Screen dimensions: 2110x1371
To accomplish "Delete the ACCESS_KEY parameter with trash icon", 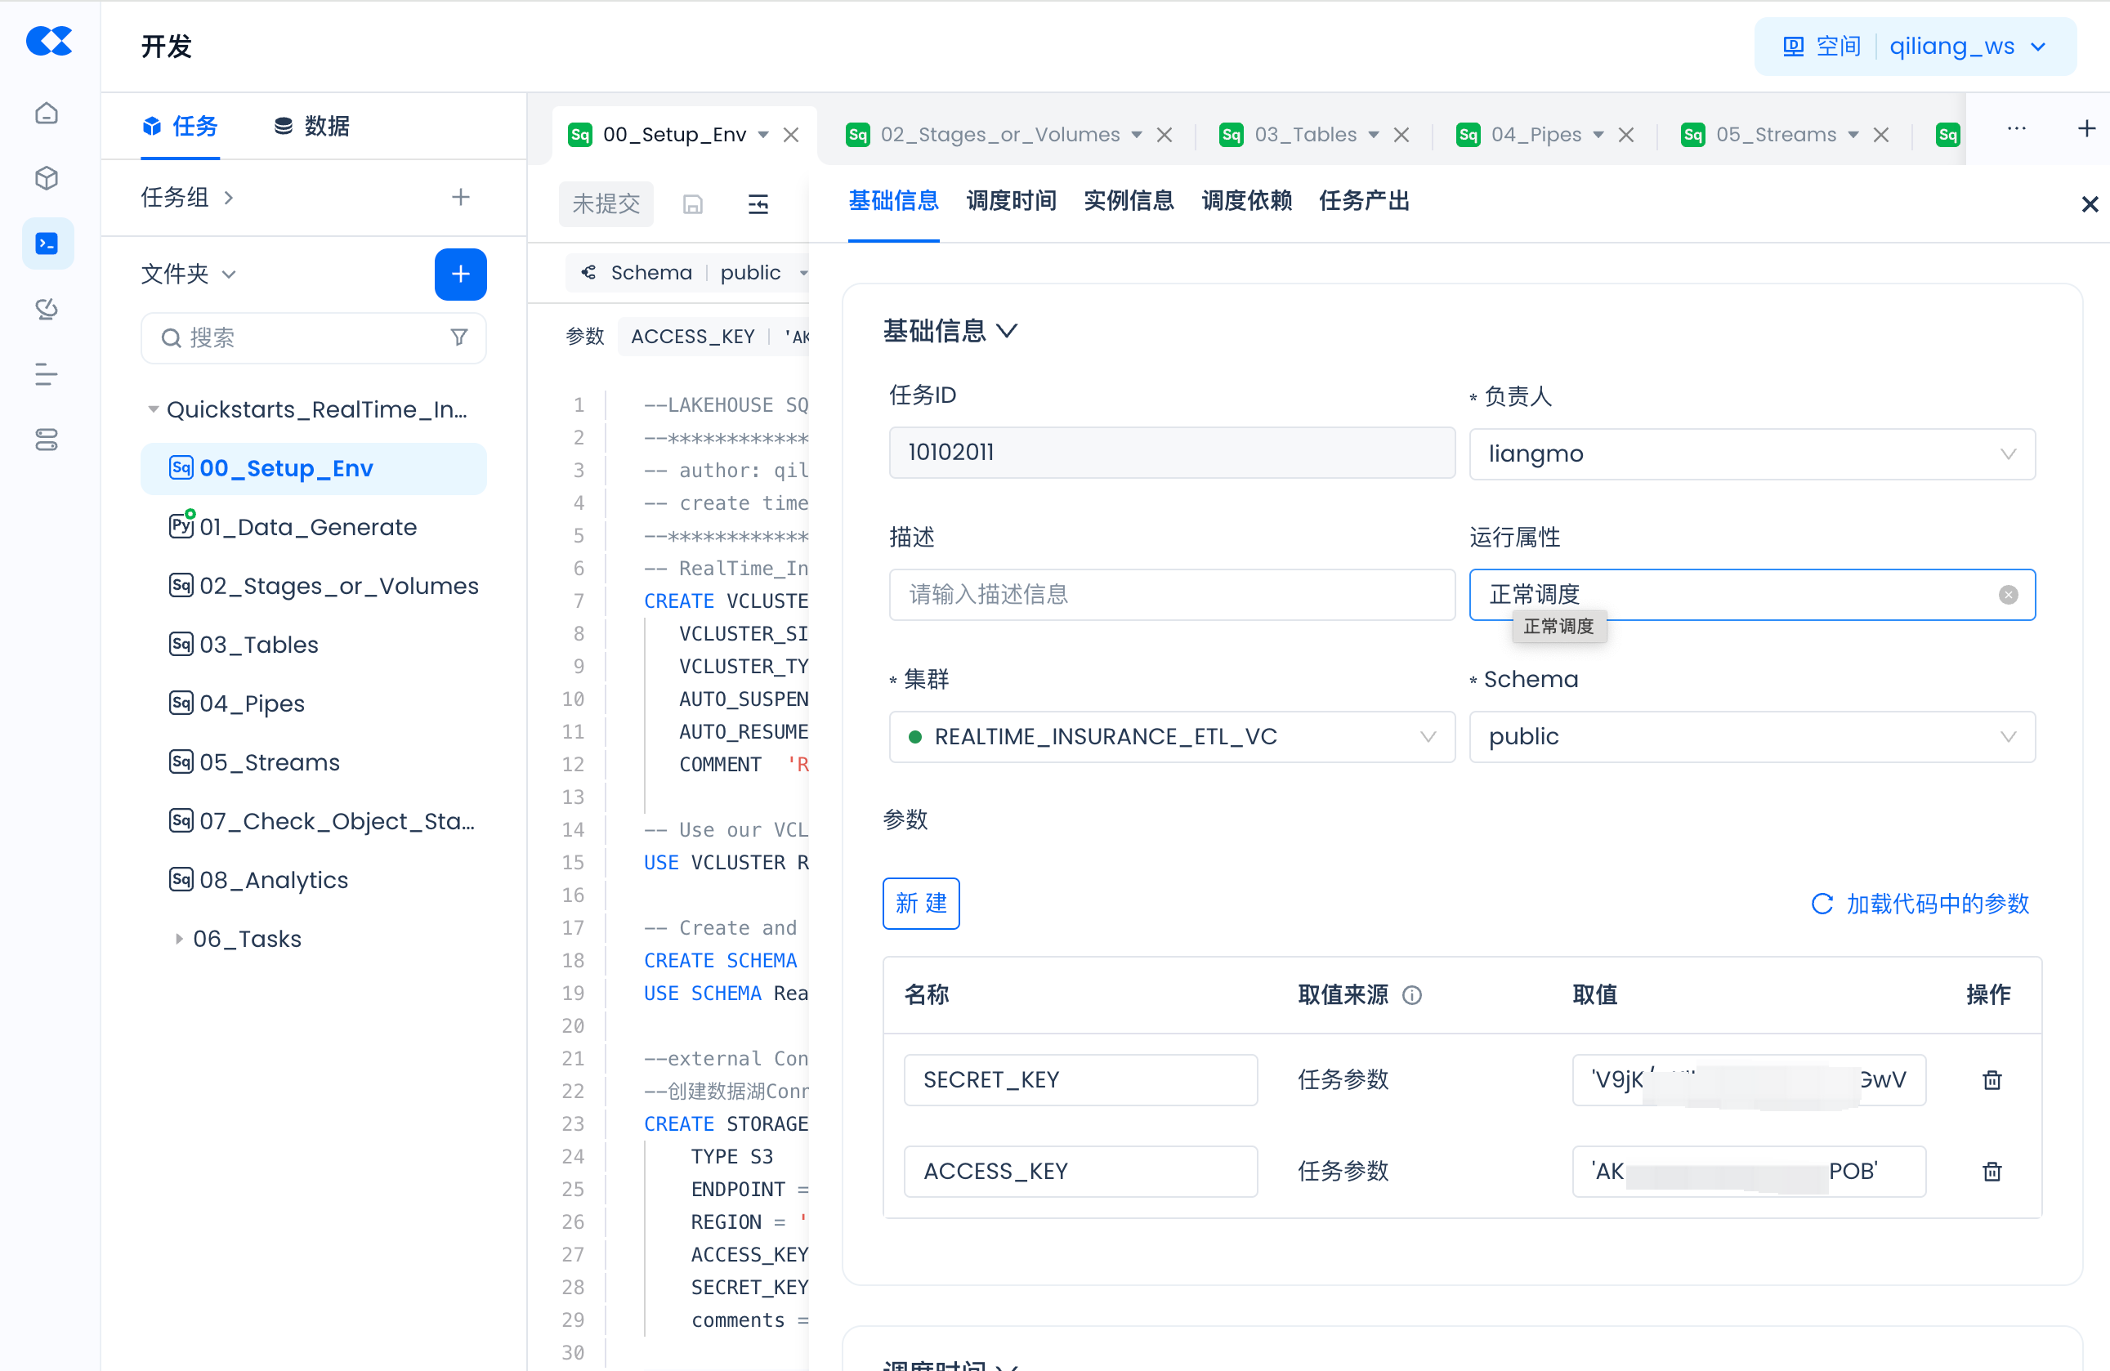I will coord(1992,1172).
